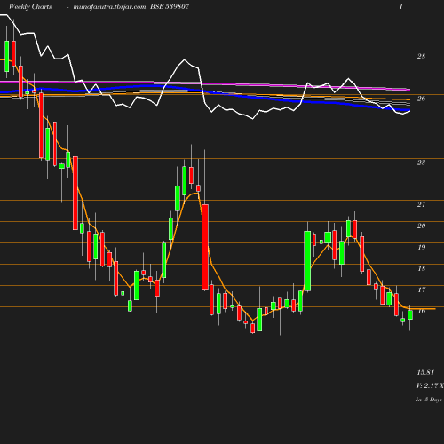Image resolution: width=444 pixels, height=444 pixels.
Task: Click the last green candle at chart right
Action: (410, 315)
